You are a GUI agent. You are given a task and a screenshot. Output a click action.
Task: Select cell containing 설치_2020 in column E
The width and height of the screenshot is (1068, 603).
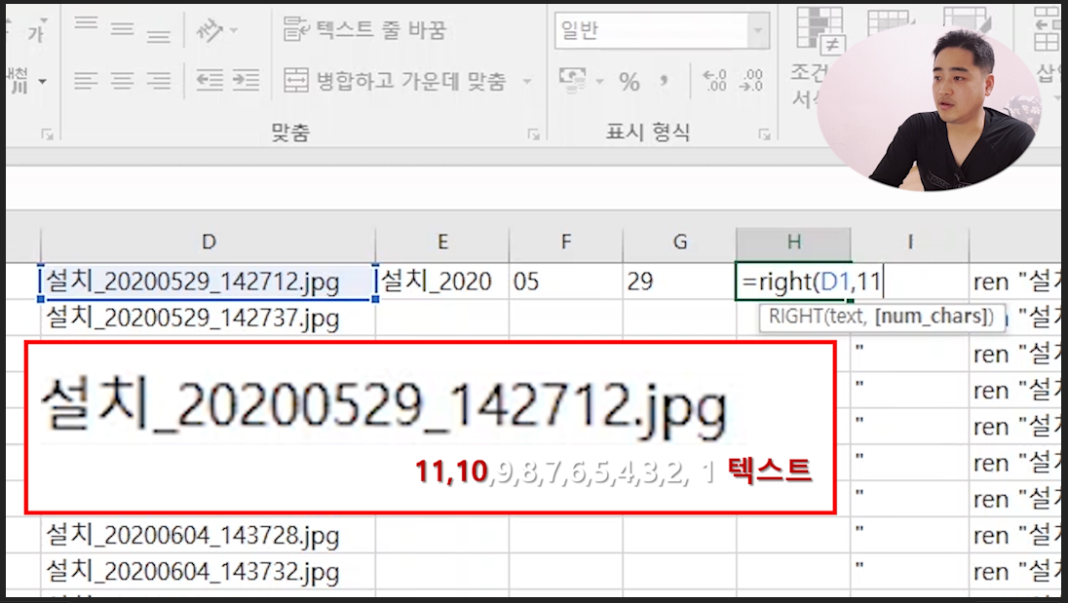(442, 282)
